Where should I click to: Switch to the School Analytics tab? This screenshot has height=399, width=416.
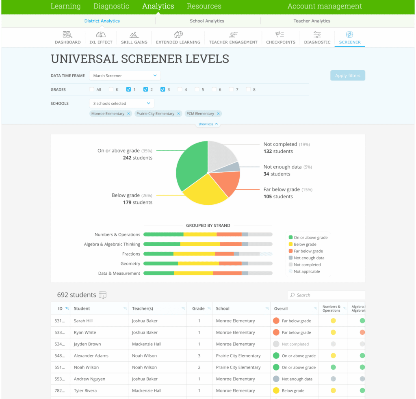click(207, 21)
